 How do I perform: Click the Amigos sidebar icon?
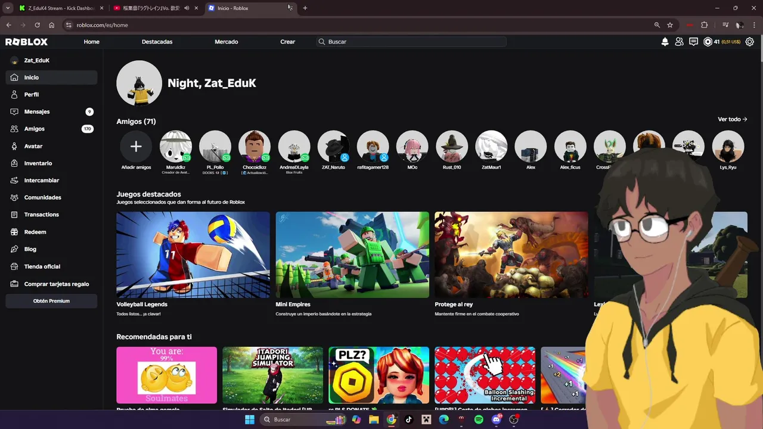point(14,129)
